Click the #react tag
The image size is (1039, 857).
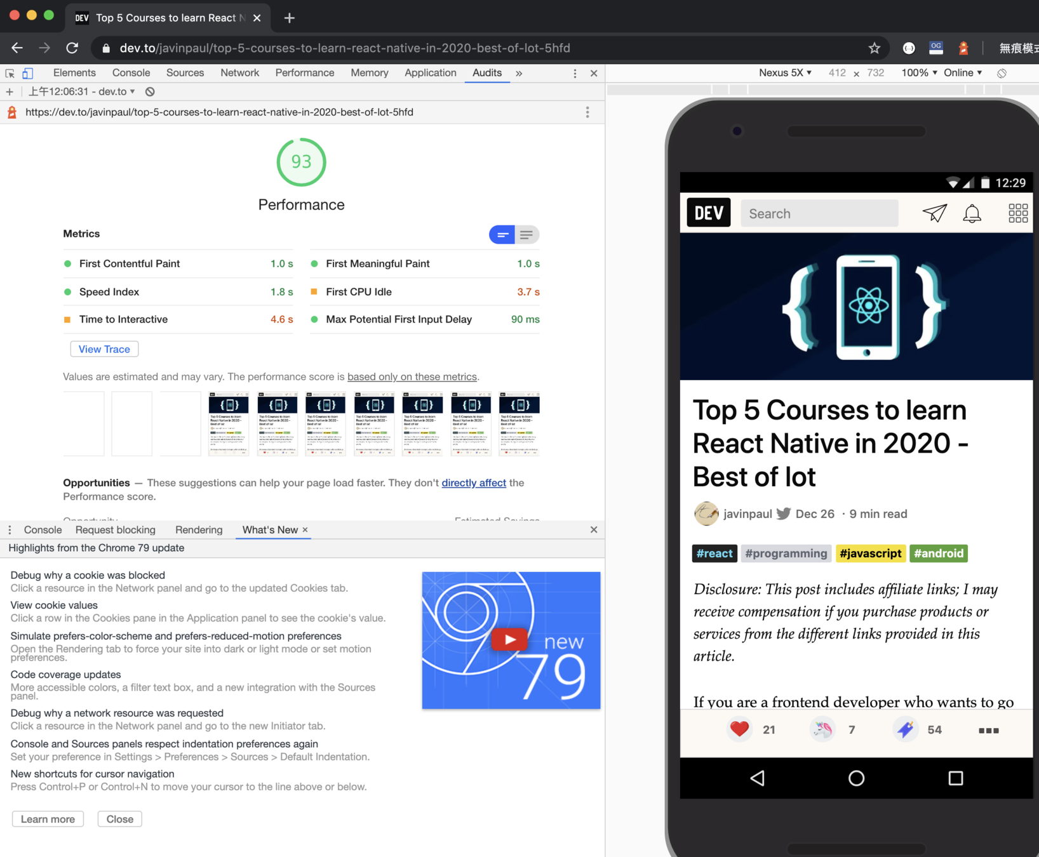coord(714,554)
